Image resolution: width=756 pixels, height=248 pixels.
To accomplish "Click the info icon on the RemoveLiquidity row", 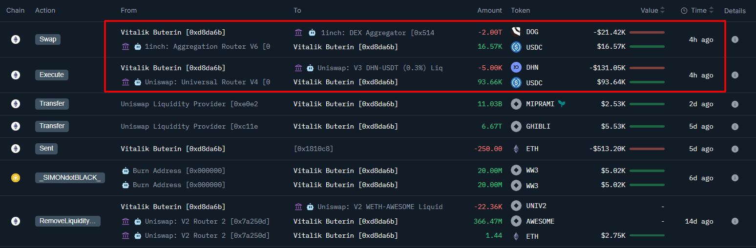I will pos(735,221).
